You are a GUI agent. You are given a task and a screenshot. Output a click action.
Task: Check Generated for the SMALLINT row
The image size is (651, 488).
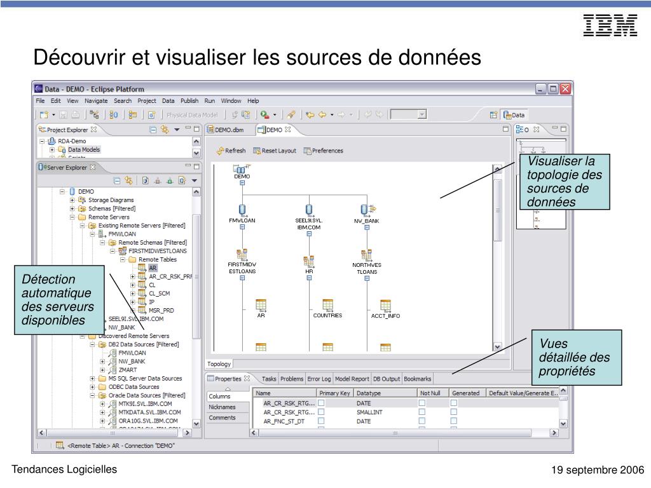pos(454,412)
